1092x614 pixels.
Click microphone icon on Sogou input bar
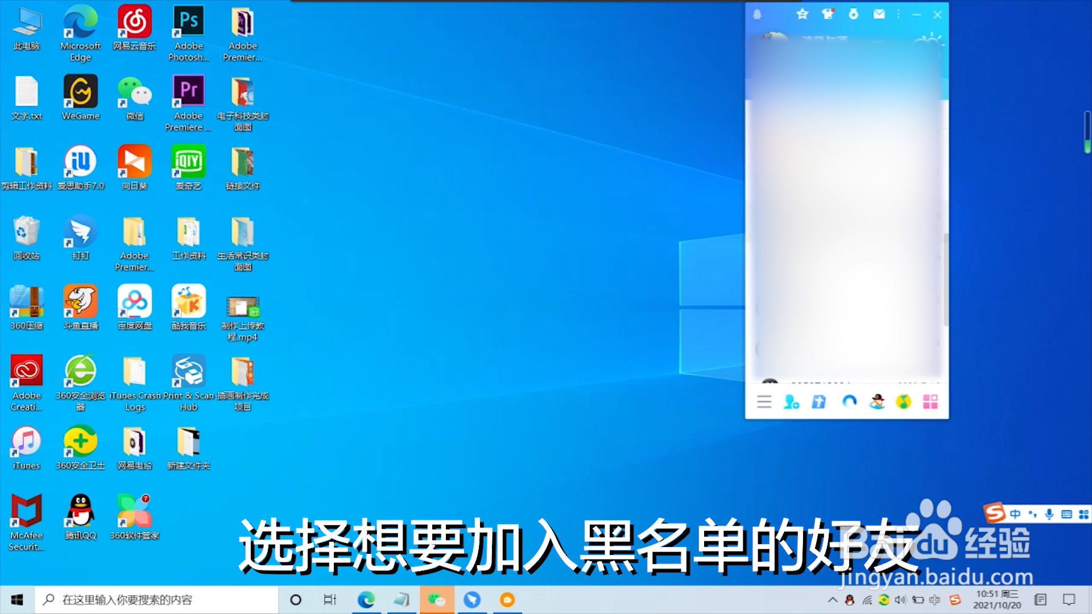1049,514
